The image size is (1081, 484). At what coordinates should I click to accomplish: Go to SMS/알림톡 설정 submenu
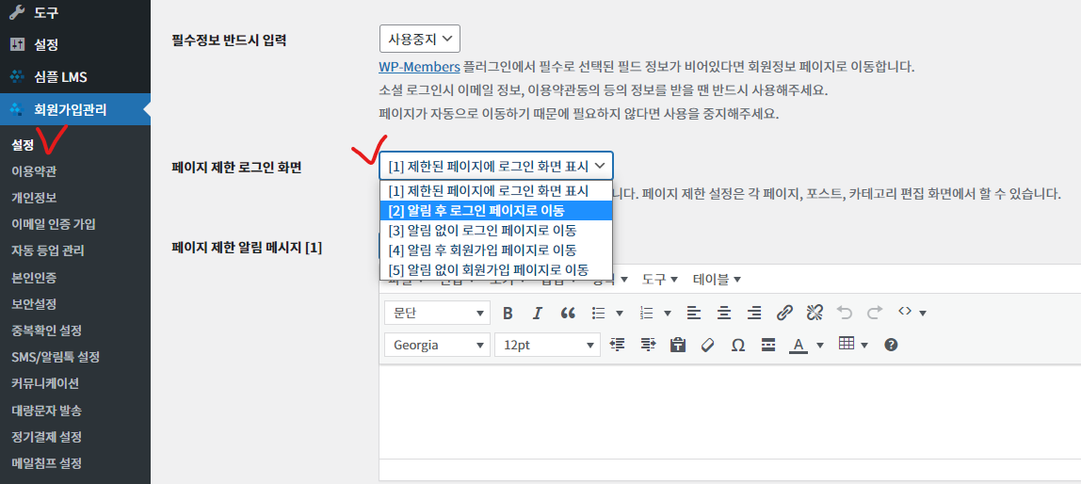point(56,357)
